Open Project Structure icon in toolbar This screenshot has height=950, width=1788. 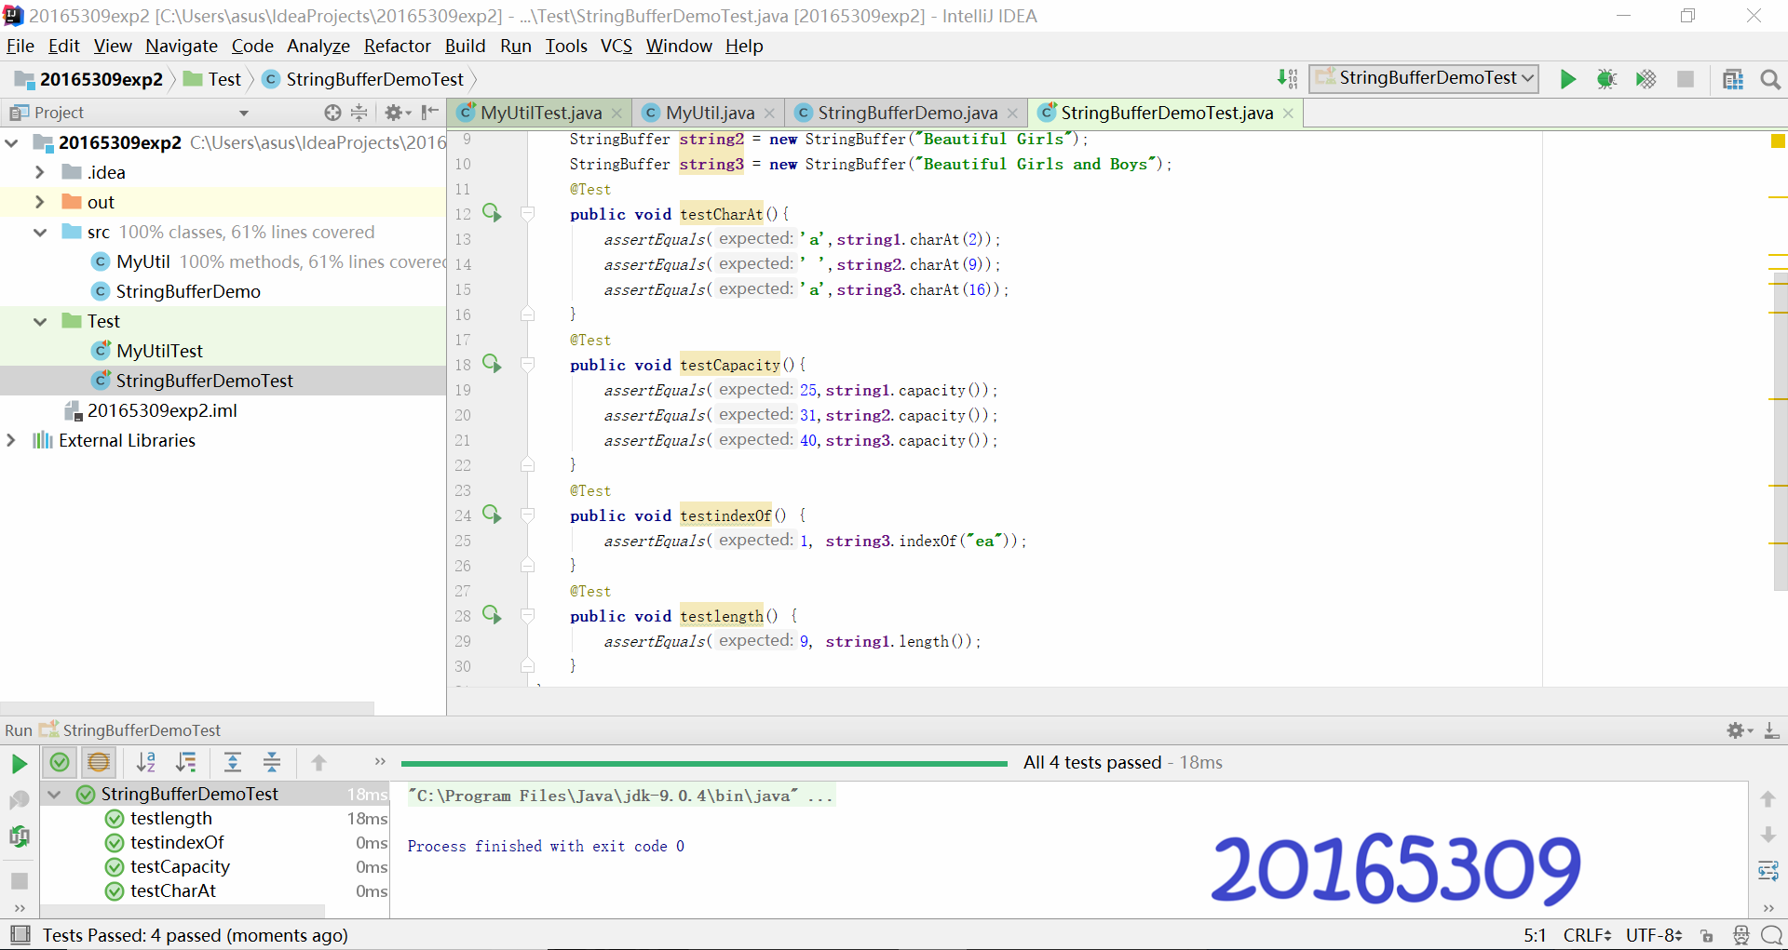click(x=1733, y=79)
